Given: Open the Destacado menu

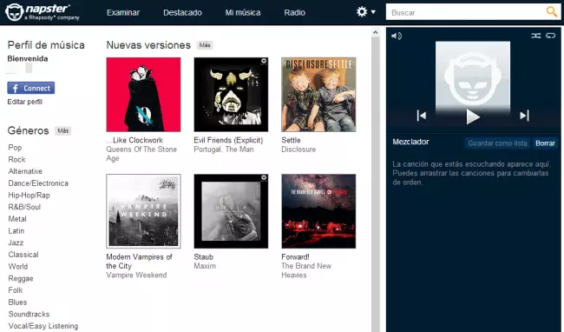Looking at the screenshot, I should tap(182, 13).
